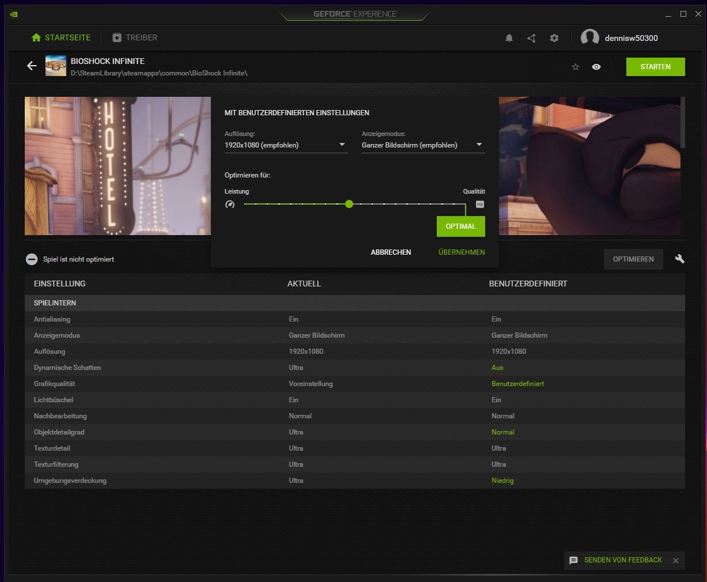Click the driver download icon next to Treiber

(x=117, y=37)
